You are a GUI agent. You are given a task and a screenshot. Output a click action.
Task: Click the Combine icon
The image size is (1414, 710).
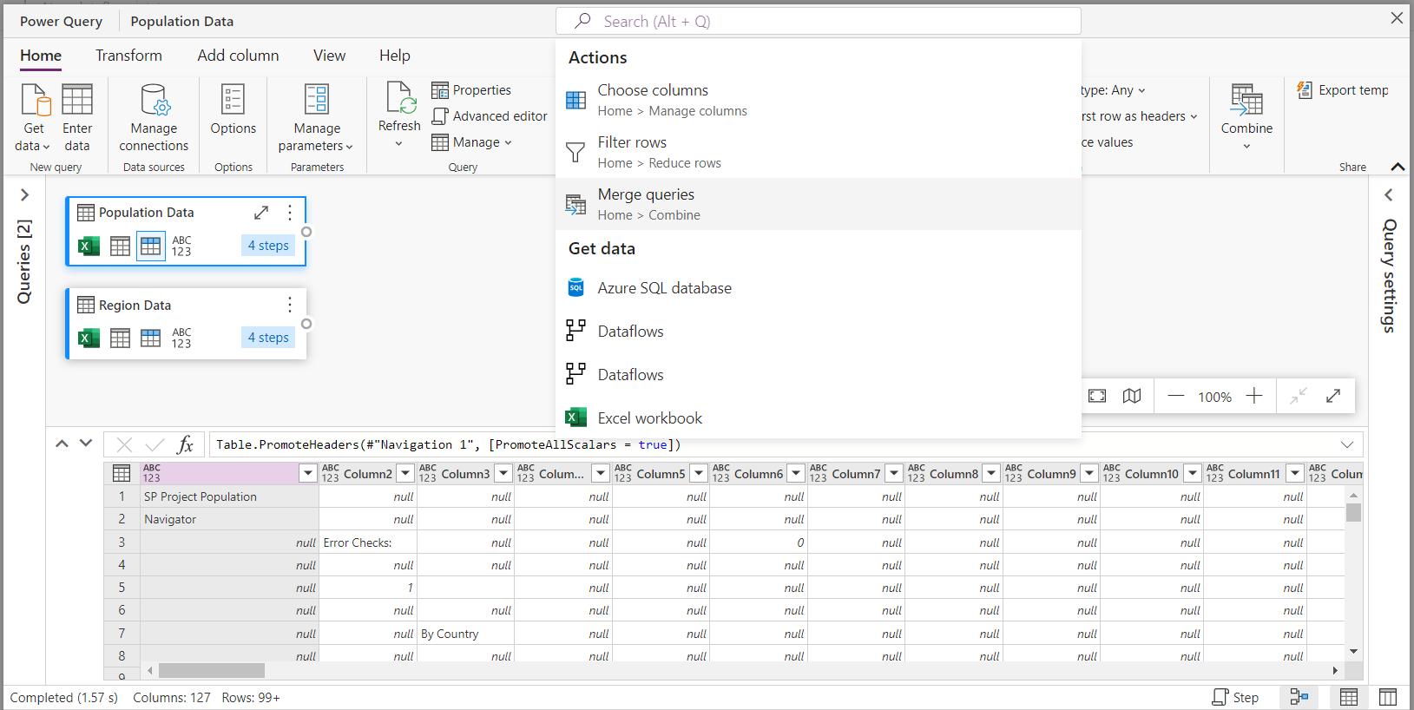[1246, 100]
